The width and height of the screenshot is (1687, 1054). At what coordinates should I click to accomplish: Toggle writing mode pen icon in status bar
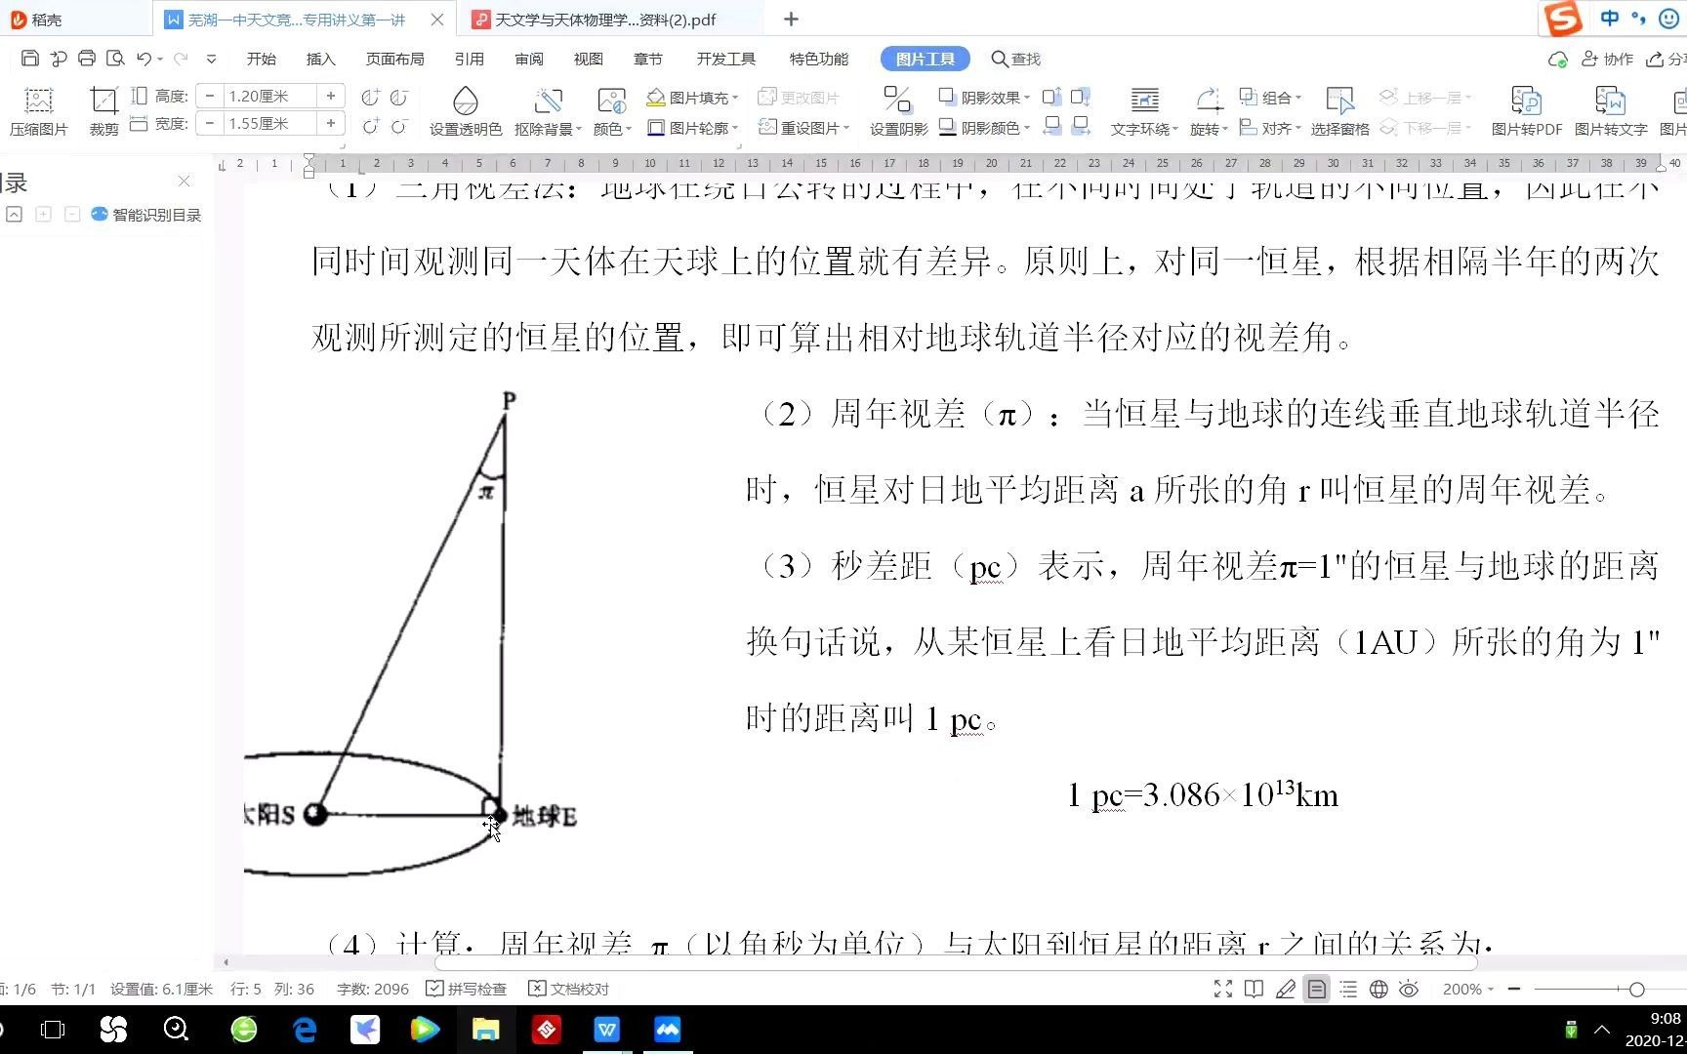click(1286, 989)
